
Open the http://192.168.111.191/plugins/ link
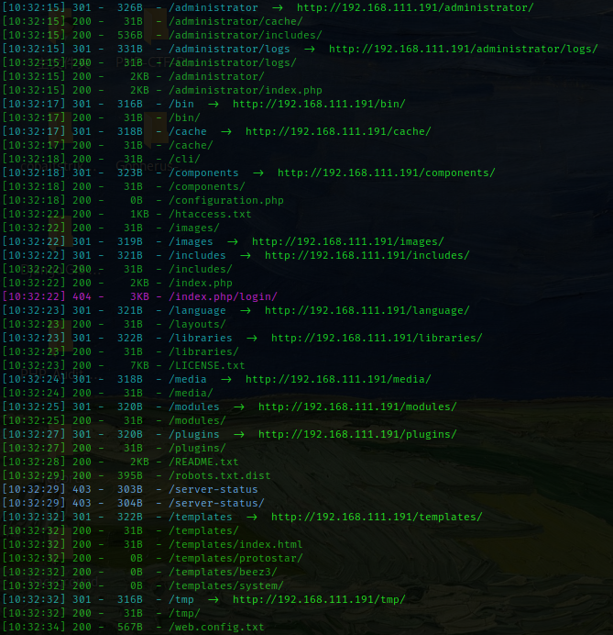(x=357, y=435)
